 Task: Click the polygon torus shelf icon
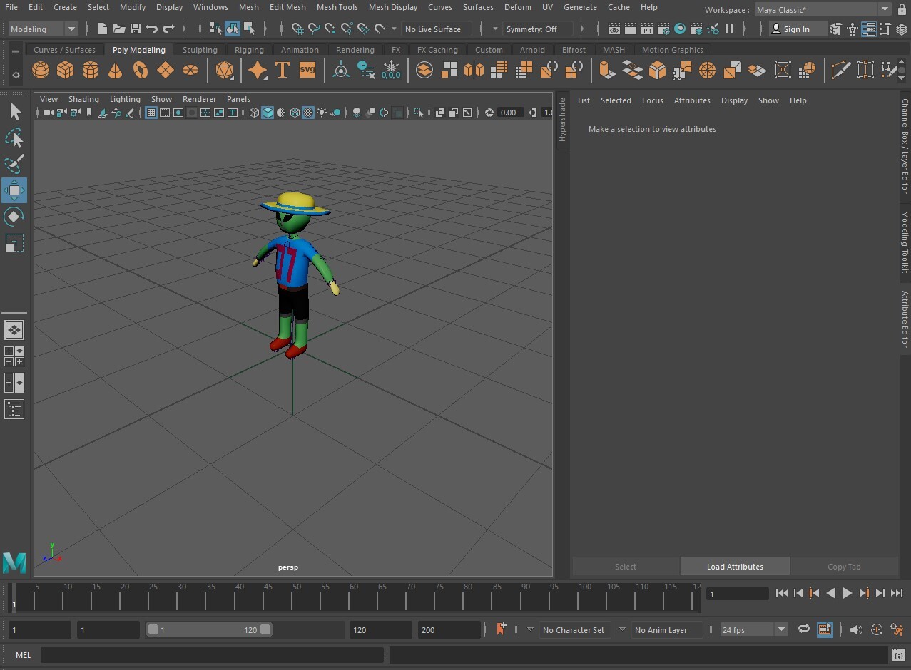click(141, 70)
